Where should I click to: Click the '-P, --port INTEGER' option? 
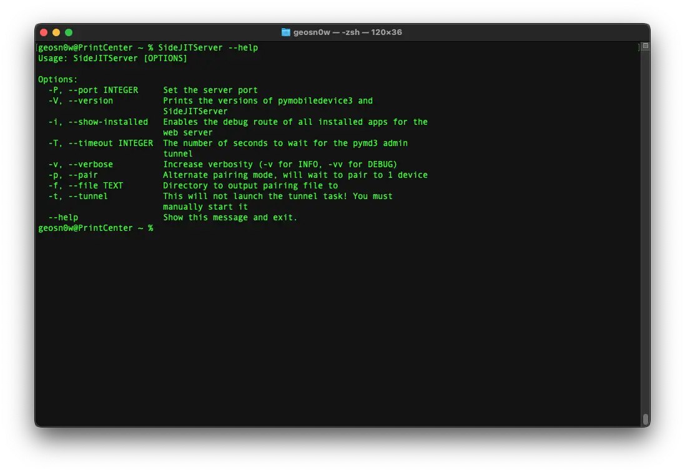tap(93, 90)
